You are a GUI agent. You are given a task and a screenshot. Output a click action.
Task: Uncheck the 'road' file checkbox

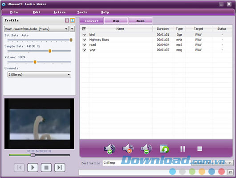click(85, 45)
